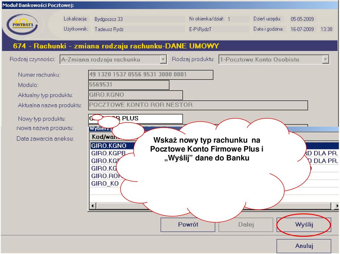
Task: Open the Rodzaj produktu dropdown
Action: click(x=325, y=59)
